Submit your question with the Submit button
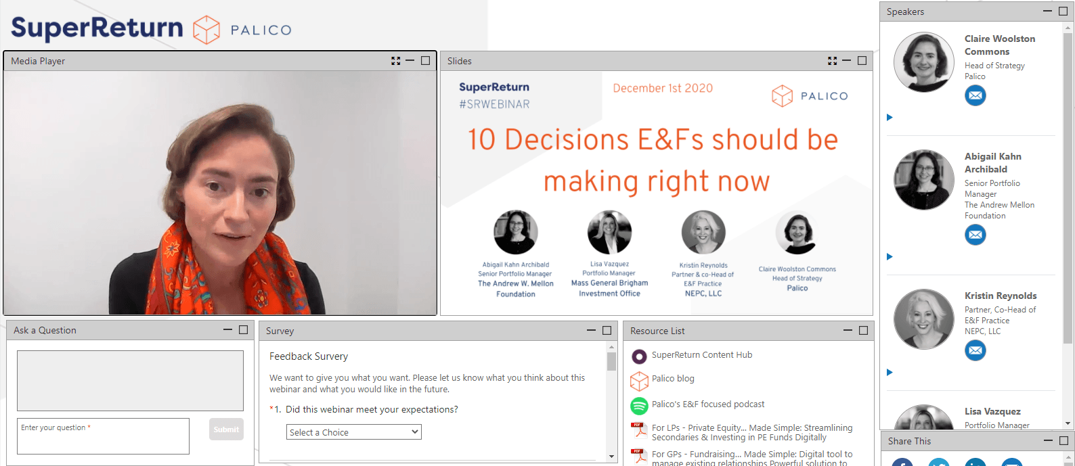The height and width of the screenshot is (466, 1075). click(x=226, y=429)
